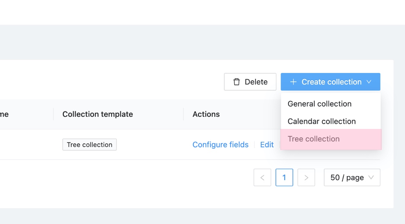
Task: Select page number 1 in pagination
Action: pyautogui.click(x=284, y=178)
